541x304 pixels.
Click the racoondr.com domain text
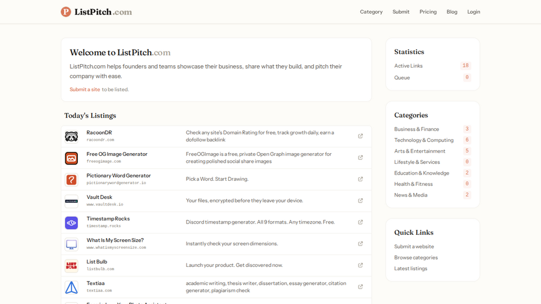pyautogui.click(x=100, y=140)
